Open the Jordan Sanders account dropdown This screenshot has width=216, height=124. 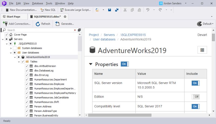click(x=186, y=3)
